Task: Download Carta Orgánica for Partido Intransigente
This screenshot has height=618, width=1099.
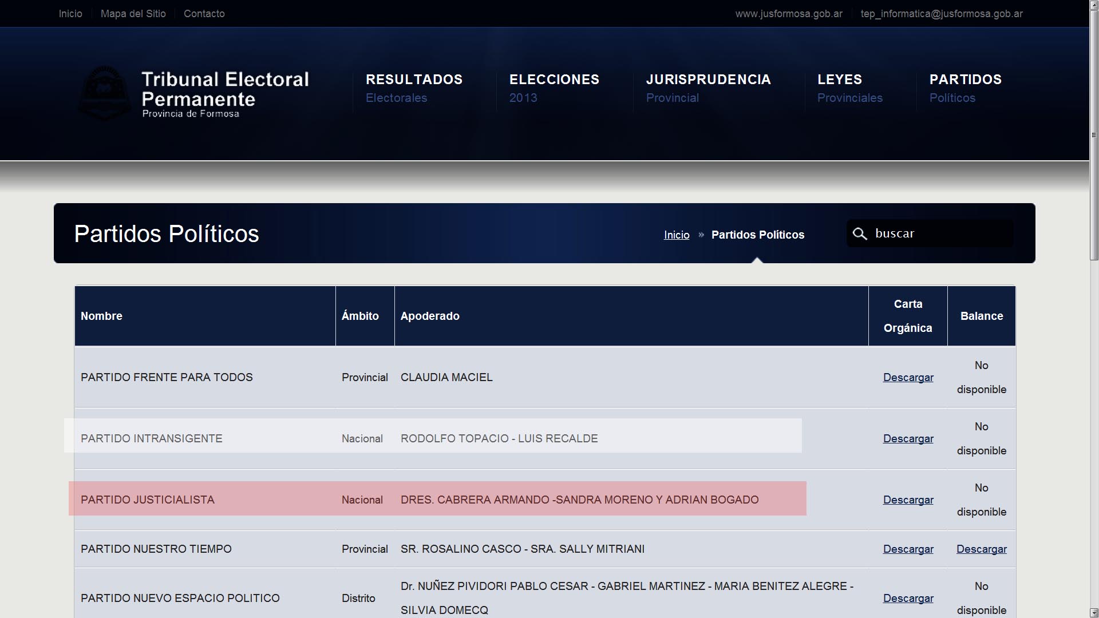Action: pos(908,439)
